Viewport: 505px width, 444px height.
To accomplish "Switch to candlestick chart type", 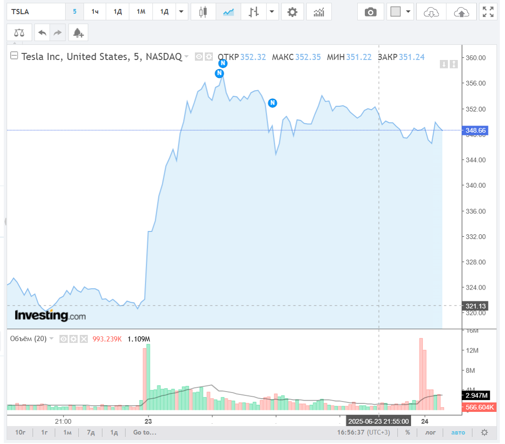I will [x=203, y=12].
